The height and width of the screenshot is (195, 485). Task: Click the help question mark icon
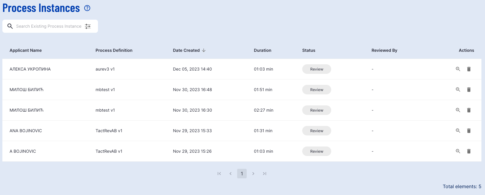pos(87,8)
